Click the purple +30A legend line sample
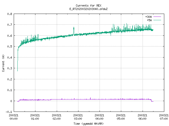This screenshot has height=126, width=169. (x=157, y=17)
